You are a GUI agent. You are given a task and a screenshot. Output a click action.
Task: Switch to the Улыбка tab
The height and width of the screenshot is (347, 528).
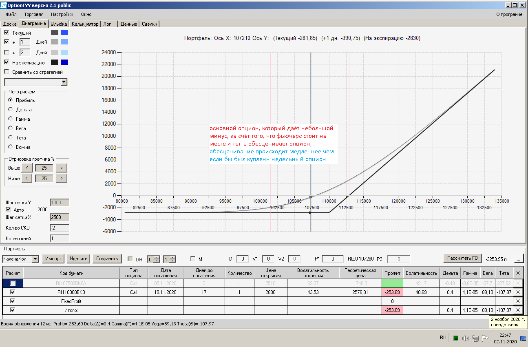tap(59, 24)
